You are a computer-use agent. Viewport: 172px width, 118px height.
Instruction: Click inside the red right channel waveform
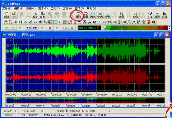[x=86, y=77]
